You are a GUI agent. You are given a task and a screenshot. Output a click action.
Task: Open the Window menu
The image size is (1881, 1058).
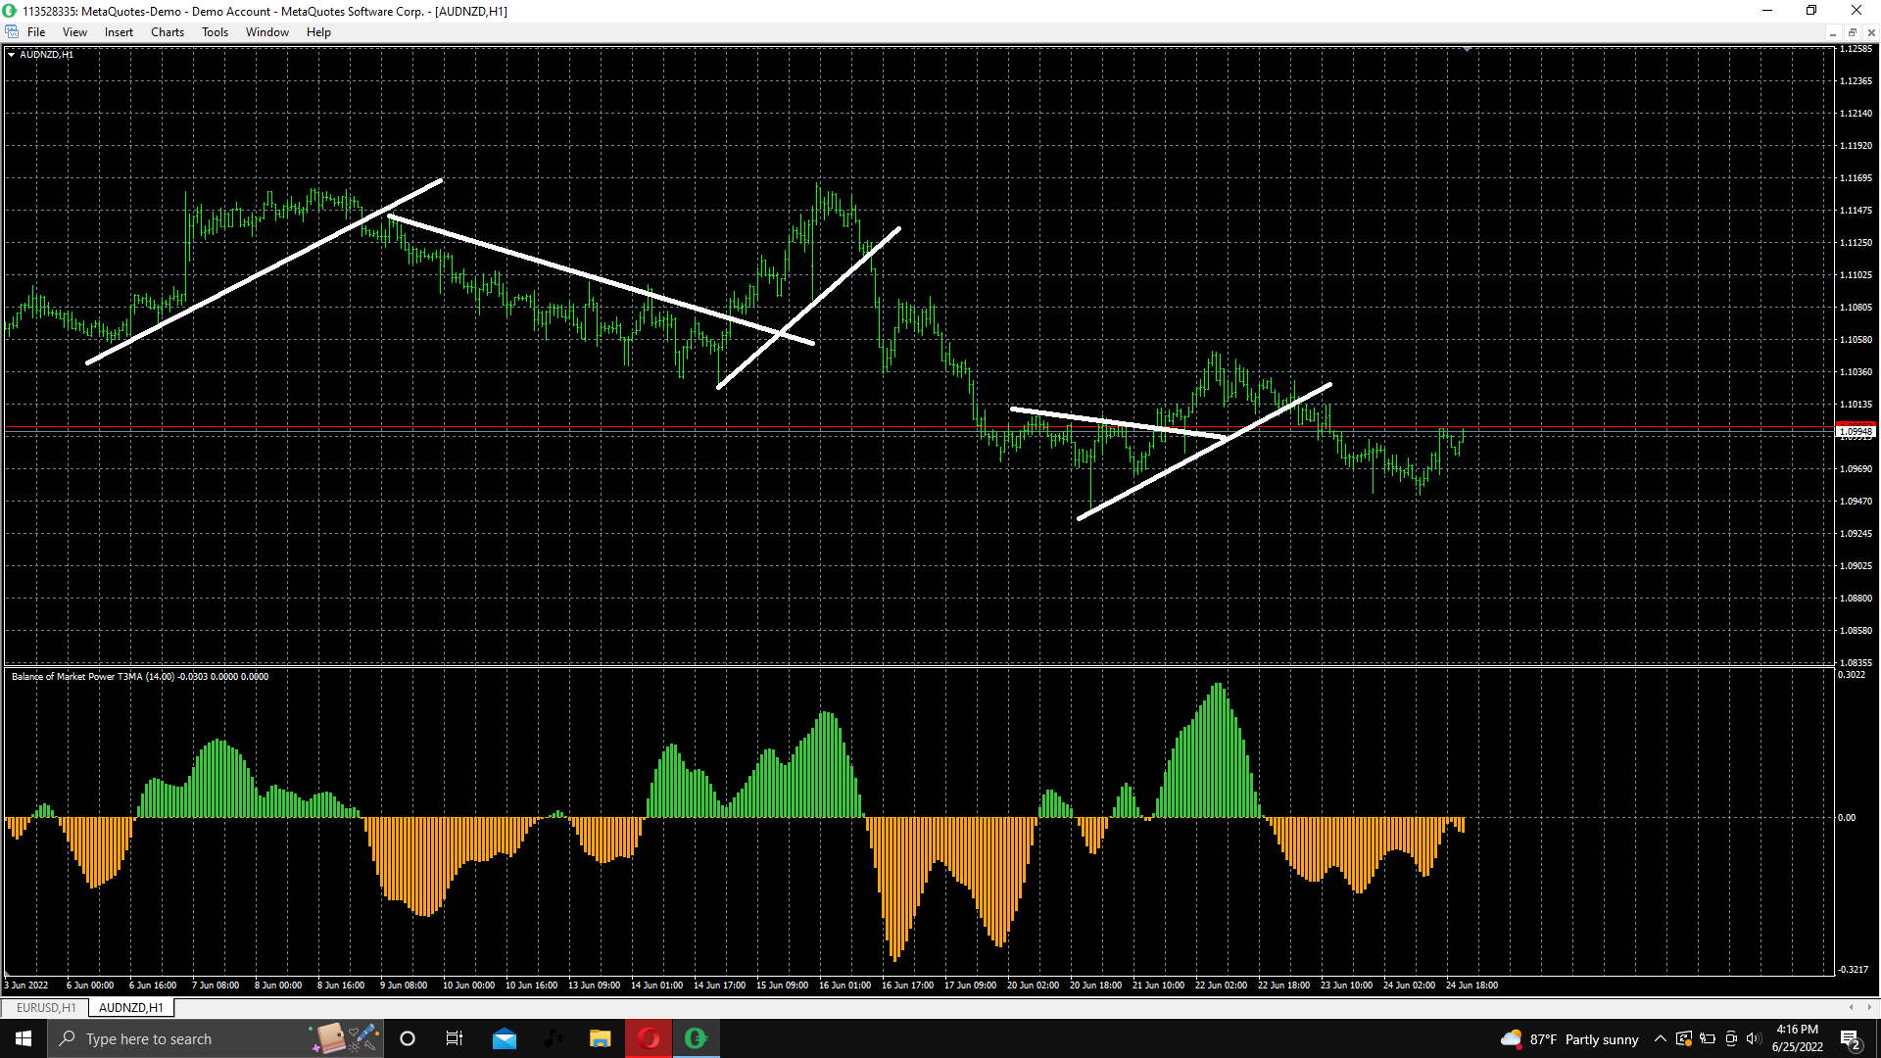tap(266, 32)
